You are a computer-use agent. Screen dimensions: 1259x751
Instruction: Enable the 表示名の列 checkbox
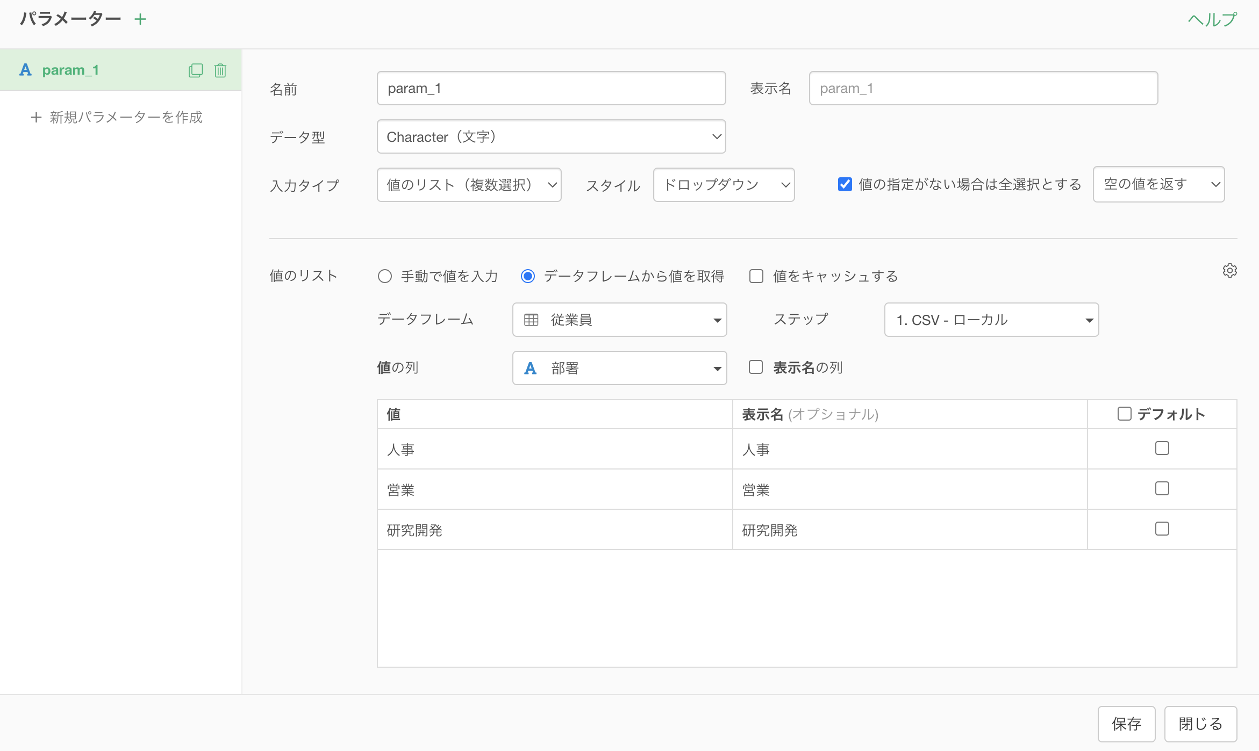click(756, 367)
